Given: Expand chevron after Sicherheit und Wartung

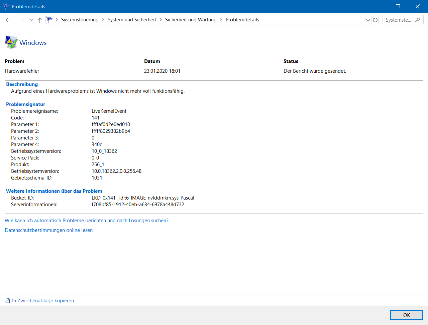Looking at the screenshot, I should 221,20.
